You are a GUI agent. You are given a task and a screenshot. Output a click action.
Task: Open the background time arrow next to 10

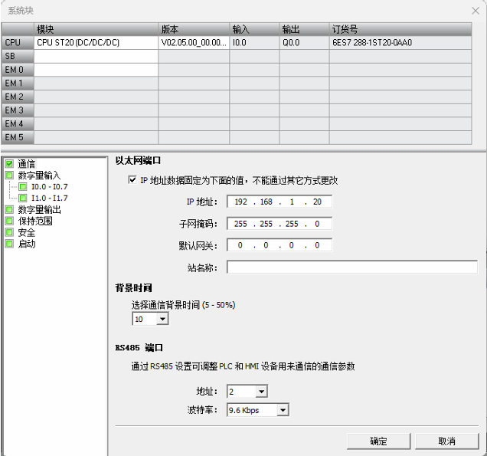point(162,319)
